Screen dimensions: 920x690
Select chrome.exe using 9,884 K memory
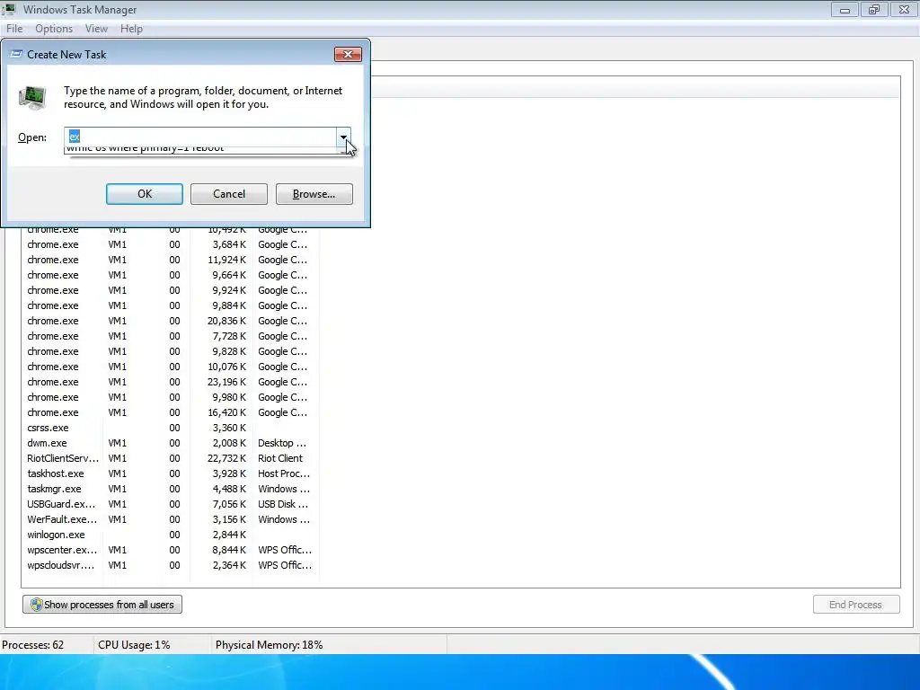pos(170,305)
